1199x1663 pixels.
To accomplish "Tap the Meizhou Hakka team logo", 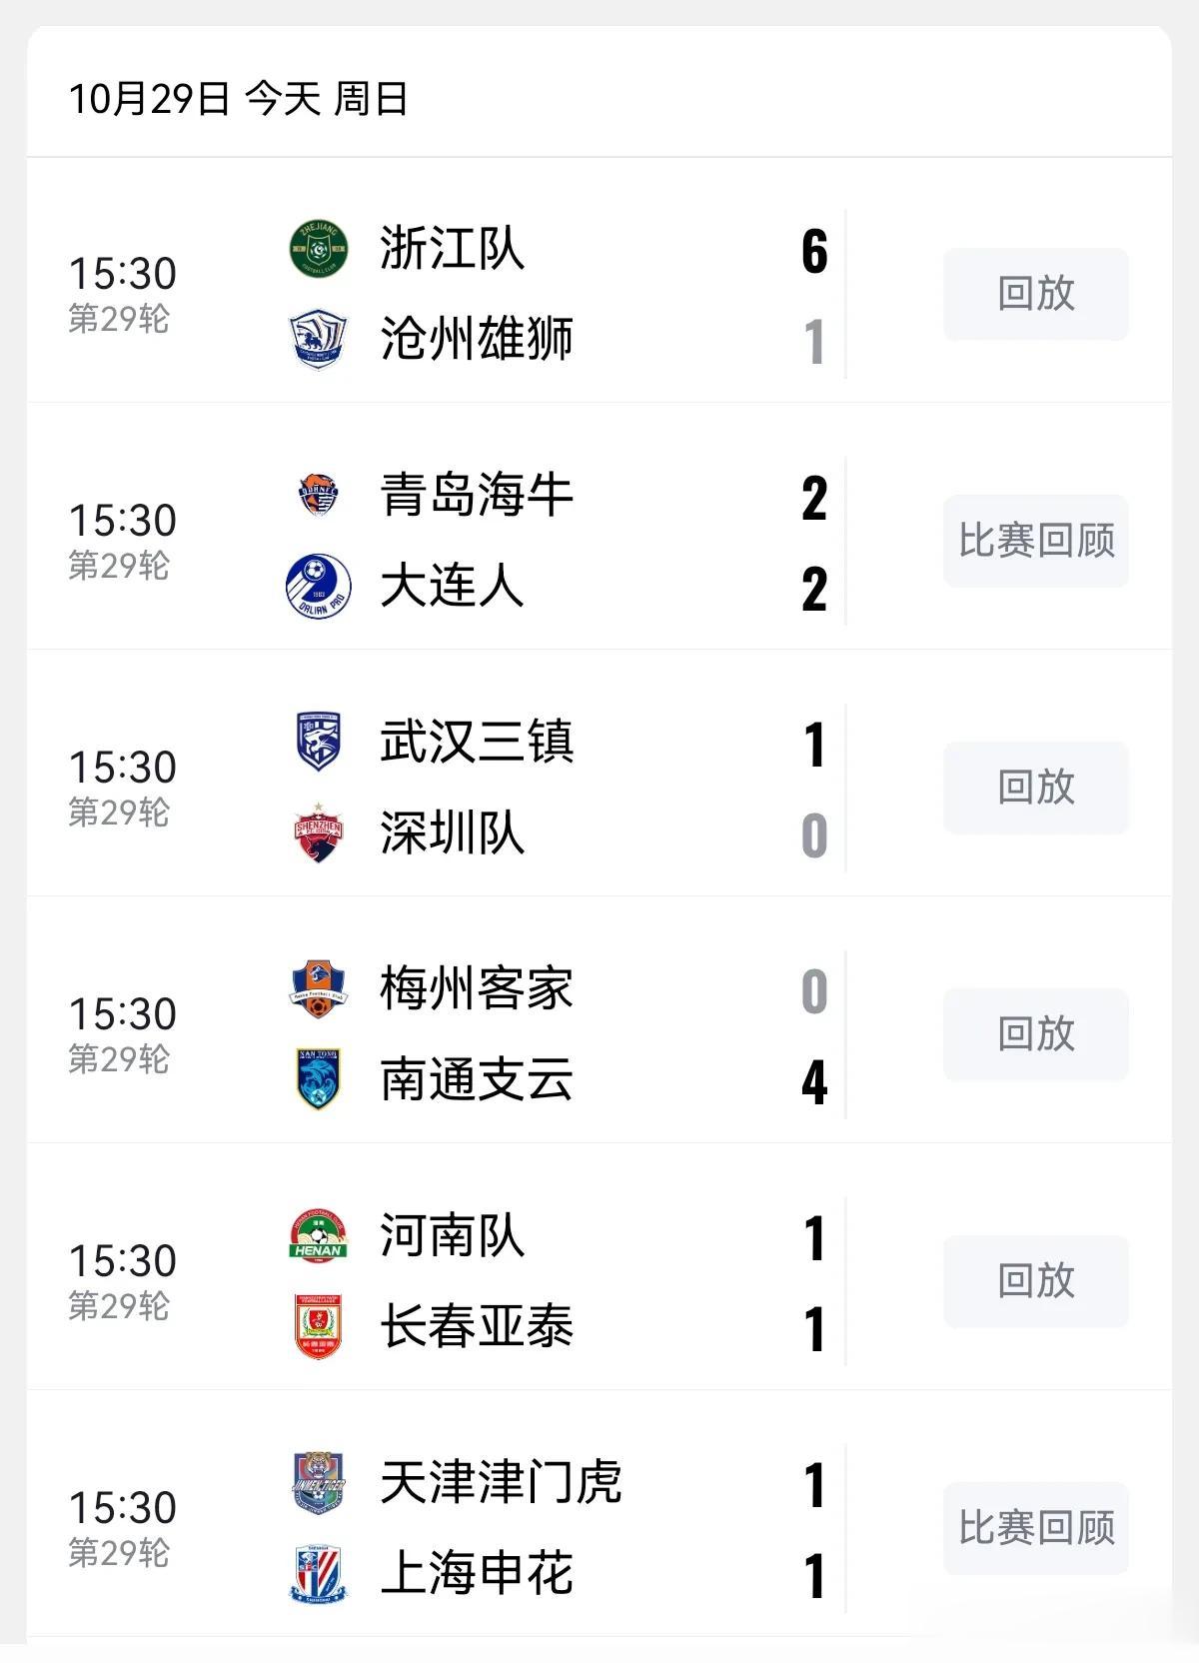I will 318,989.
